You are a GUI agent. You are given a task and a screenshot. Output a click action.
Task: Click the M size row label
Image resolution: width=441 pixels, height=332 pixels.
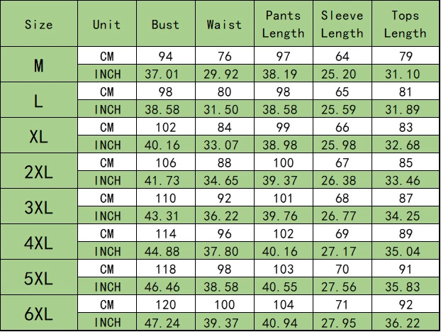(x=38, y=65)
